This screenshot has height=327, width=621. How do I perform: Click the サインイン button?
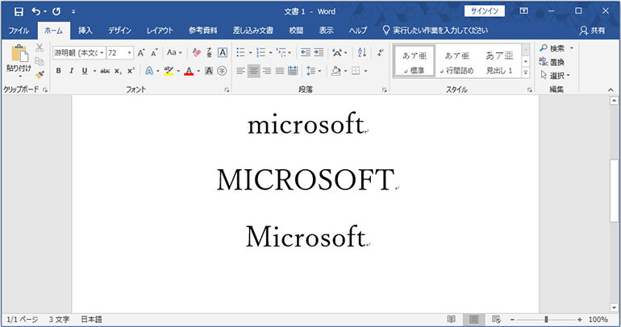pyautogui.click(x=485, y=11)
